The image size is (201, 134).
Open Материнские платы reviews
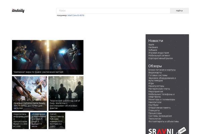[x=159, y=89]
